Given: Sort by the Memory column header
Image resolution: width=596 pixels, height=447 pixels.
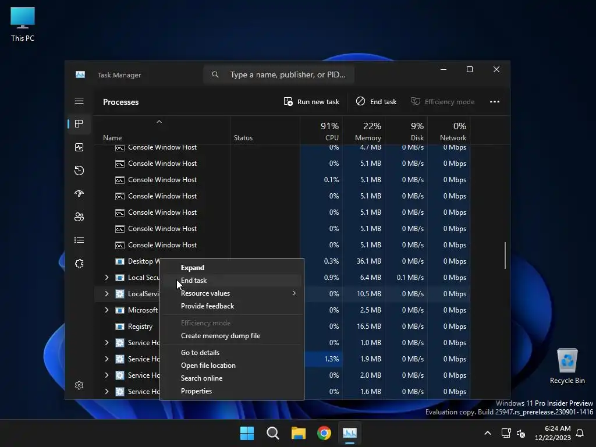Looking at the screenshot, I should [x=364, y=130].
